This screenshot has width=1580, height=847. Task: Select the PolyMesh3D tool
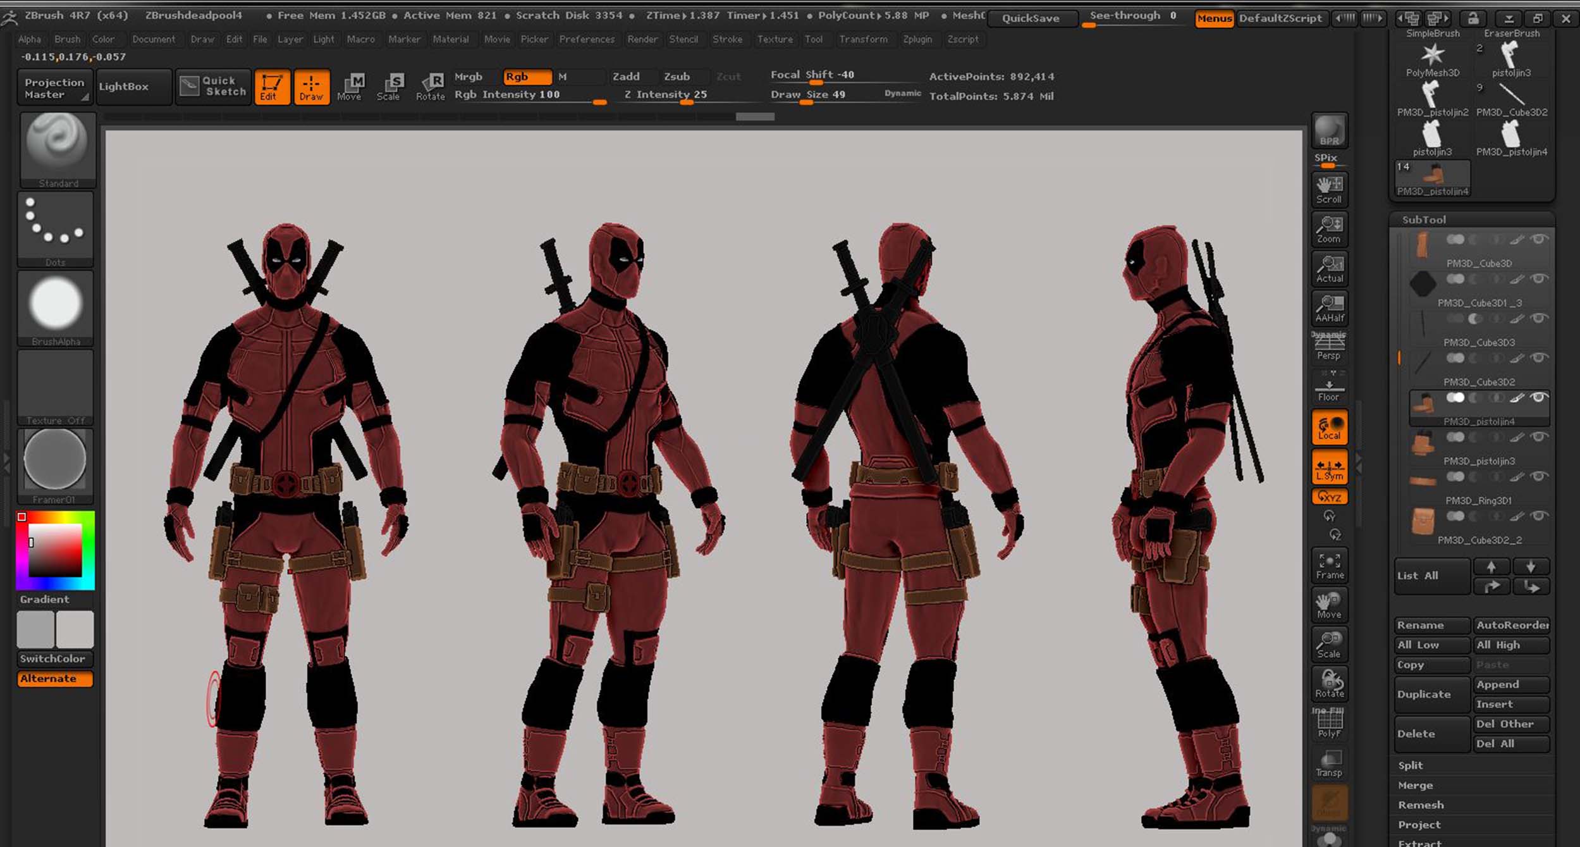point(1433,59)
